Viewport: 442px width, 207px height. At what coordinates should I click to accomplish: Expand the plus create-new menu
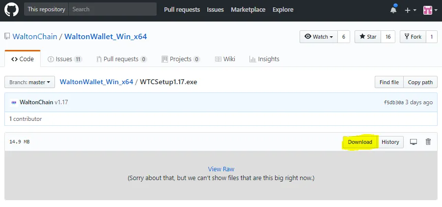click(410, 10)
